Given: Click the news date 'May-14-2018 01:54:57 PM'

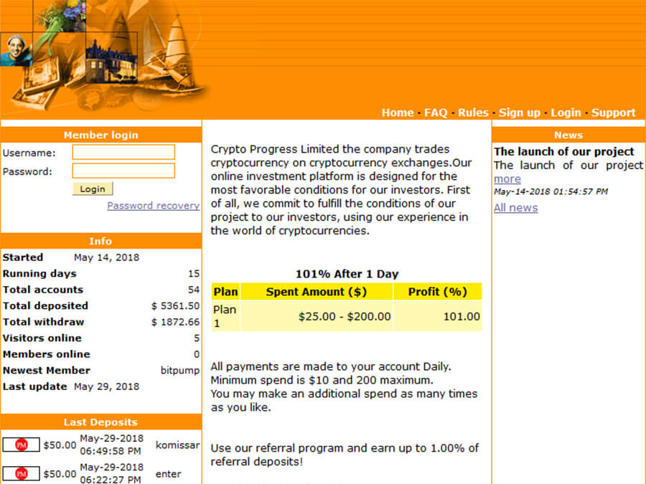Looking at the screenshot, I should pyautogui.click(x=551, y=191).
